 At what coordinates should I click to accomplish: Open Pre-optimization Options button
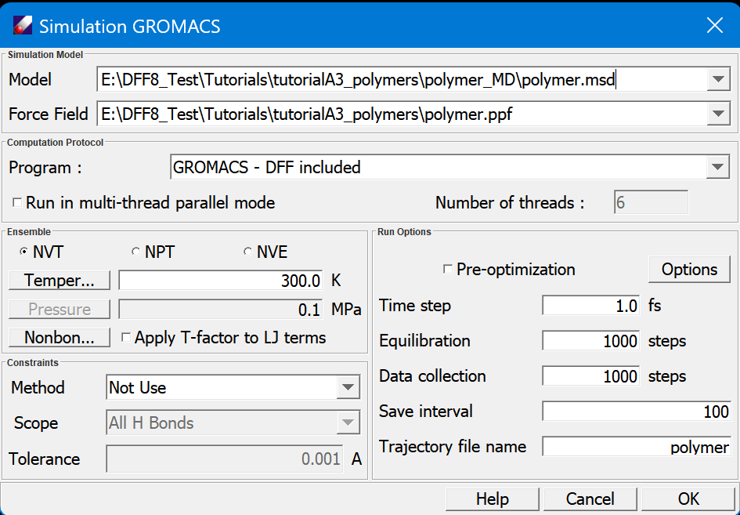click(689, 270)
